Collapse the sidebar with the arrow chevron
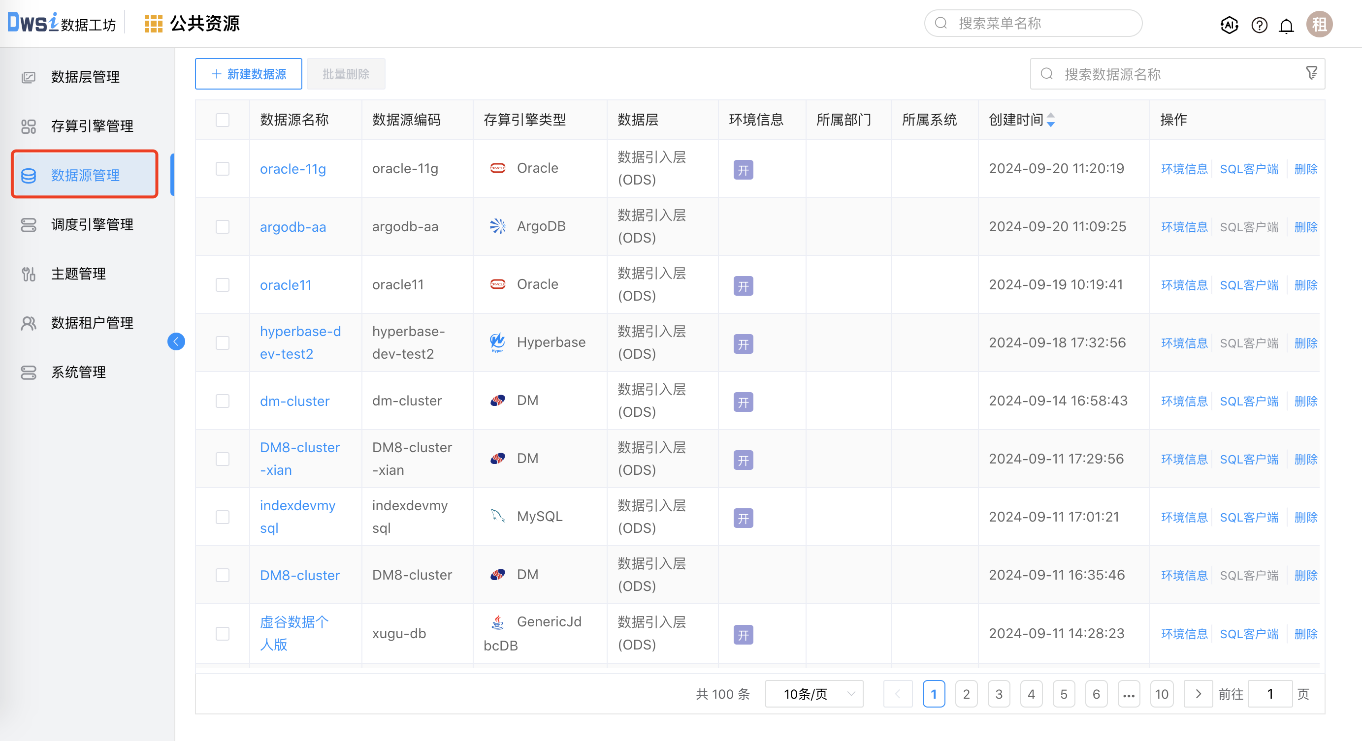This screenshot has height=741, width=1362. 176,341
